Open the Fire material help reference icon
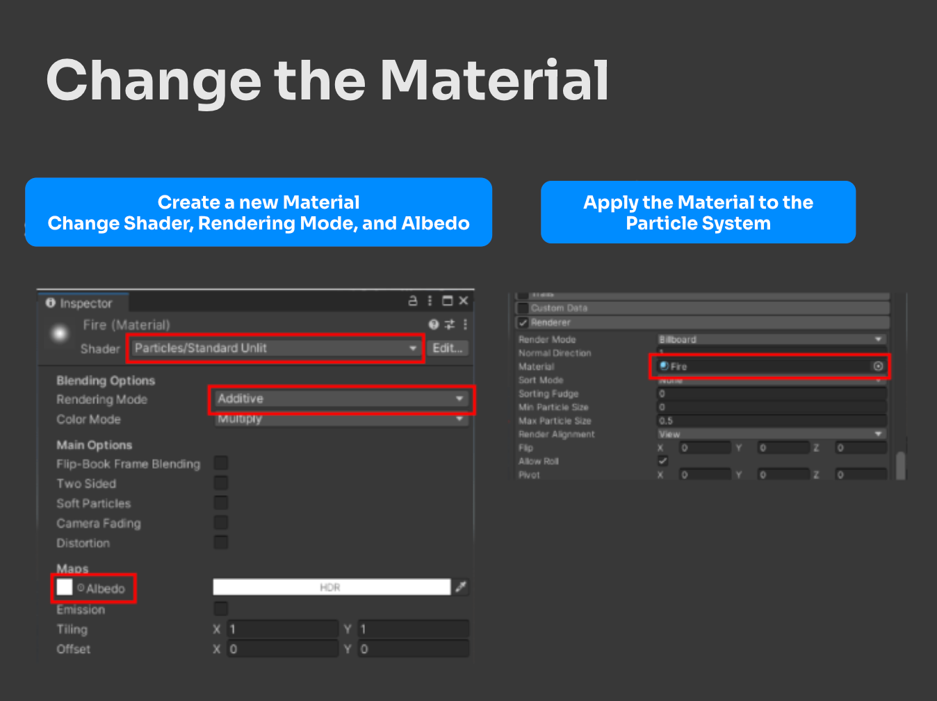 434,324
